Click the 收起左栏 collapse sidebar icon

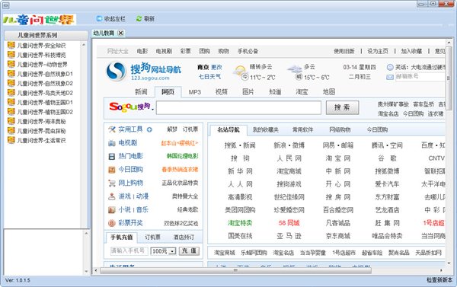point(99,18)
